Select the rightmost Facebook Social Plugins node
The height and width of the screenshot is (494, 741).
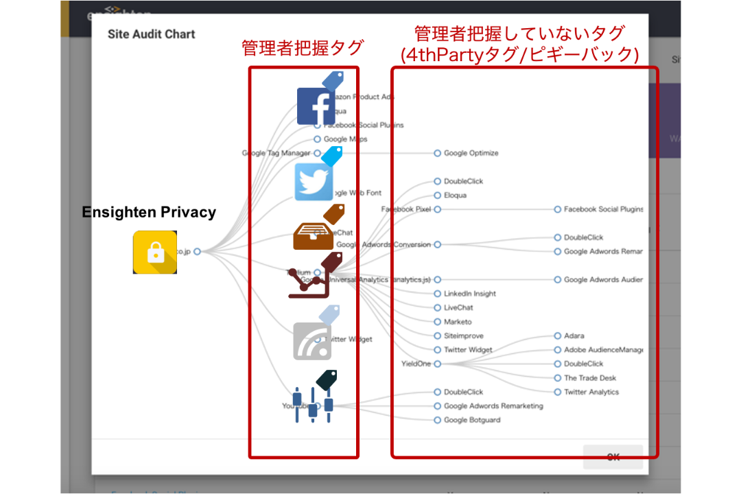click(558, 209)
